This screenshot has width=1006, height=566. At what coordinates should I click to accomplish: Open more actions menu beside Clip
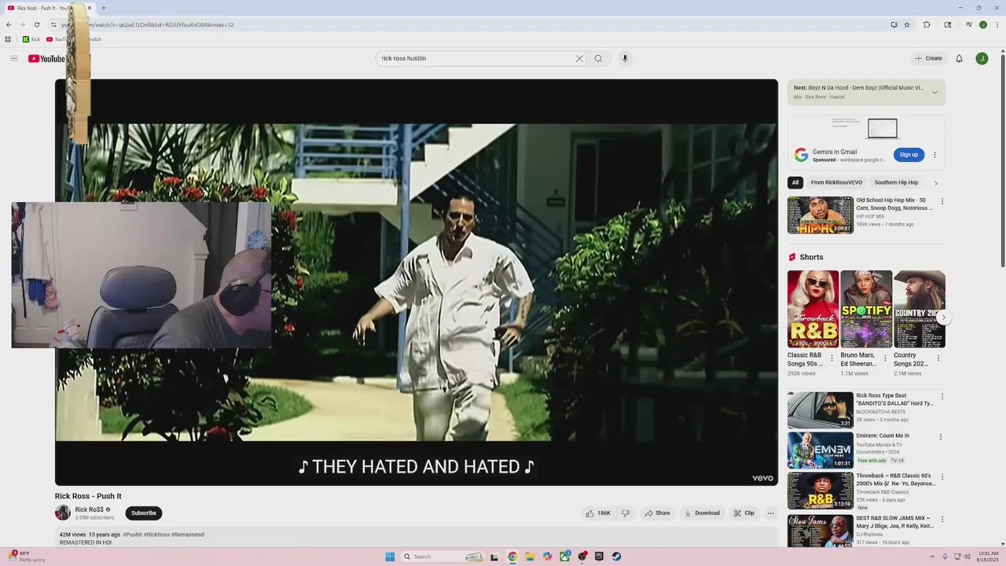[x=771, y=513]
